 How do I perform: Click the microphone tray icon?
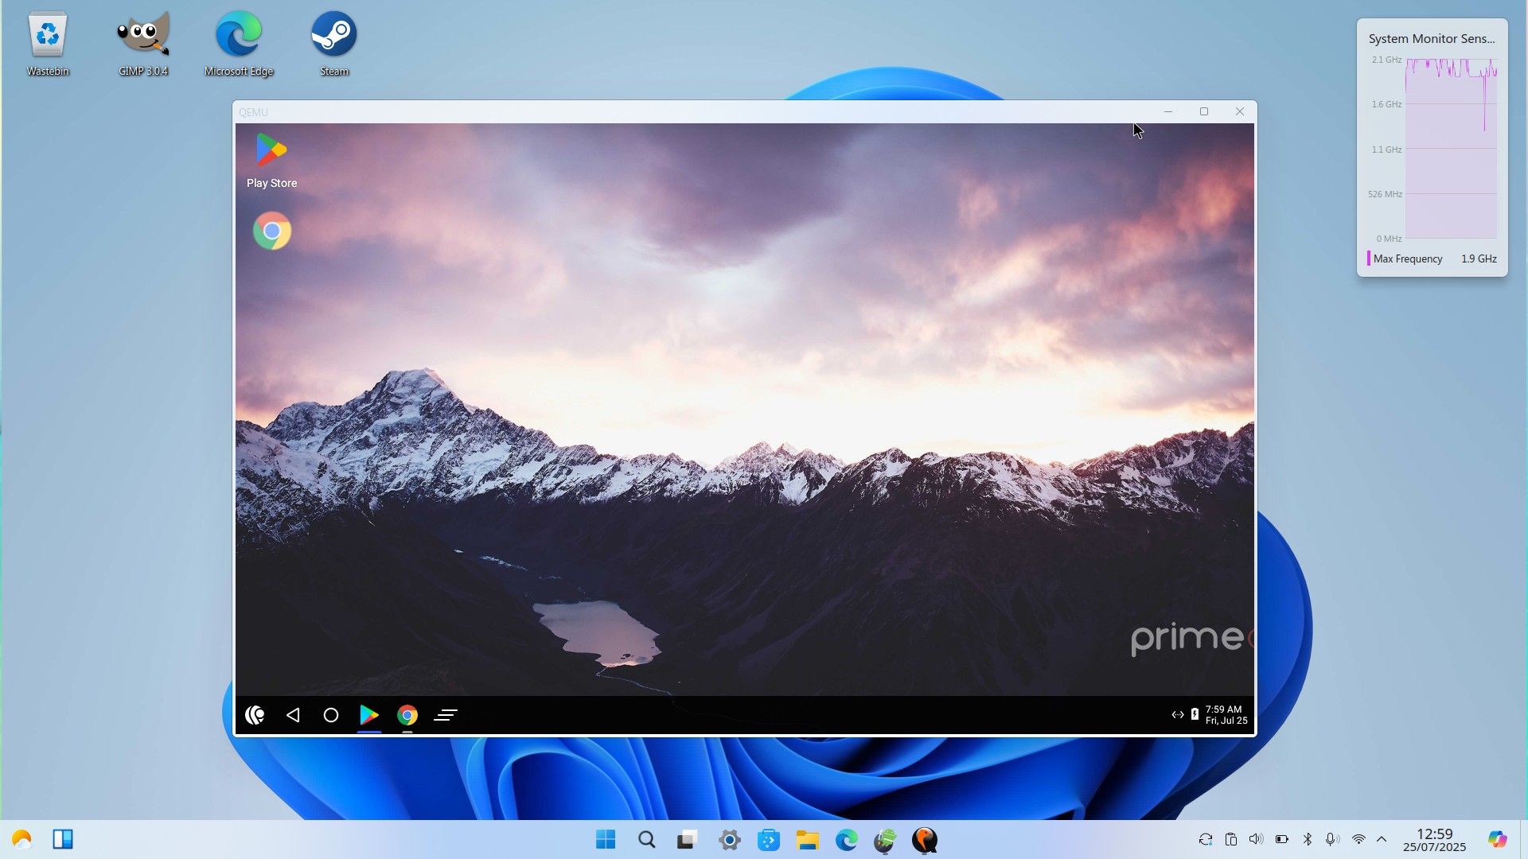click(1331, 839)
